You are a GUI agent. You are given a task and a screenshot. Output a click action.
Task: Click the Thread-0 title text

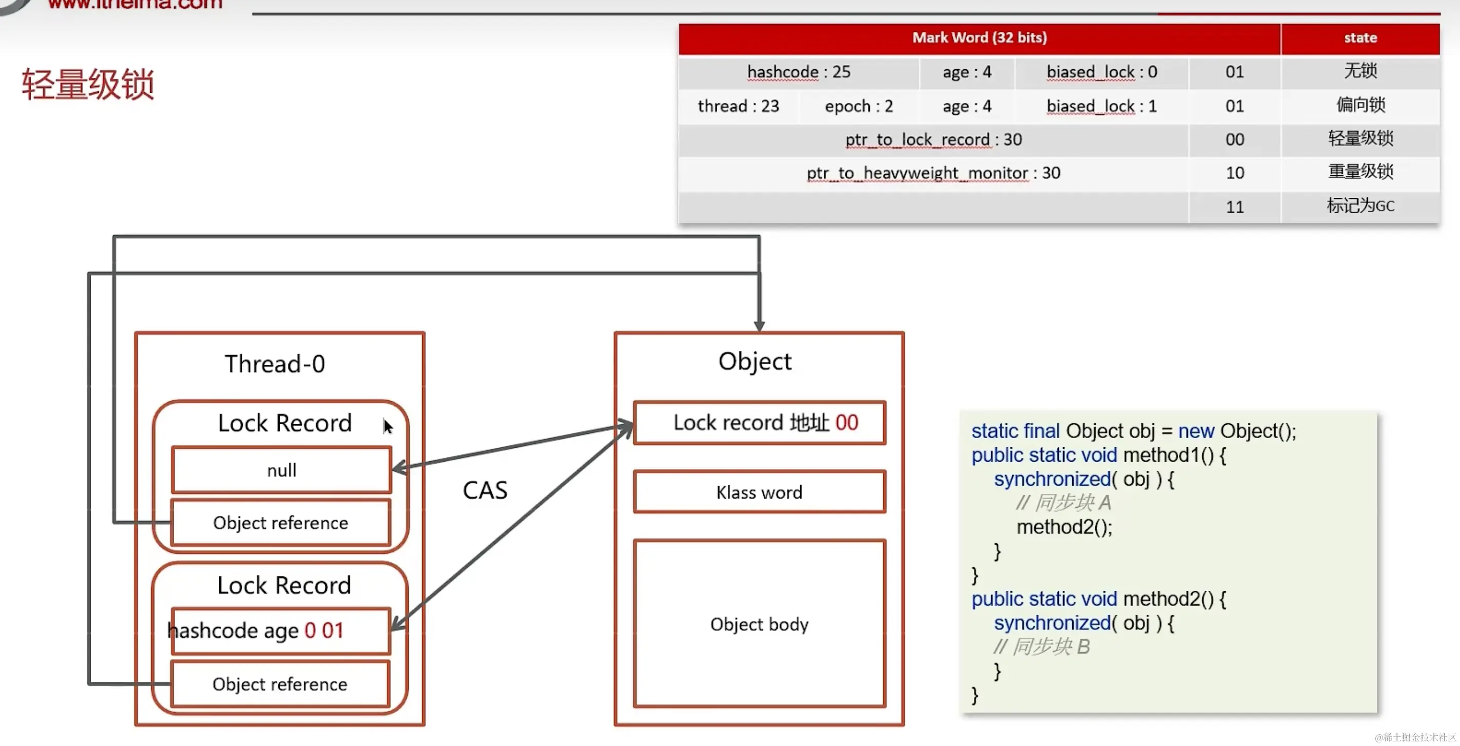[x=275, y=364]
